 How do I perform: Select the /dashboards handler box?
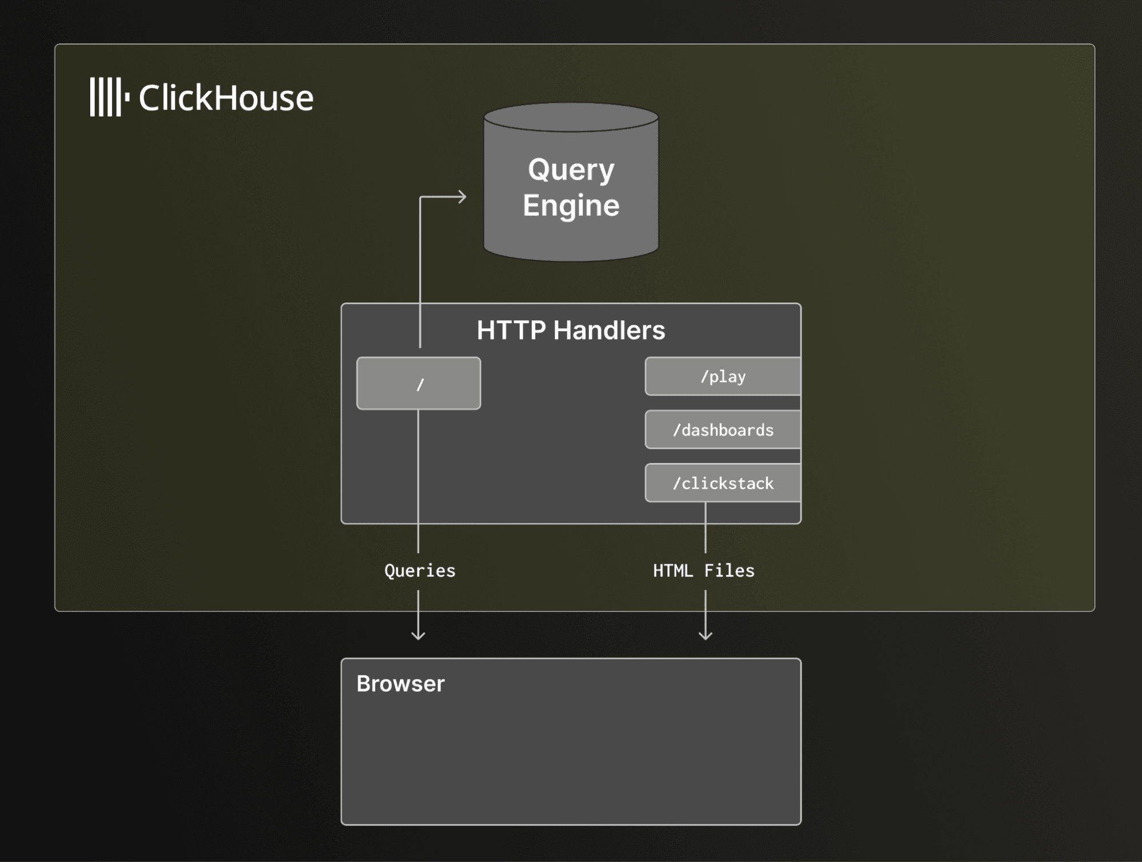coord(723,430)
